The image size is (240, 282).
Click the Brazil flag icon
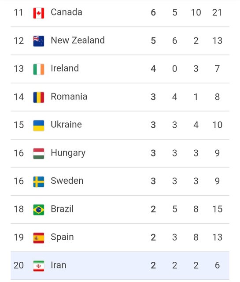tap(39, 210)
